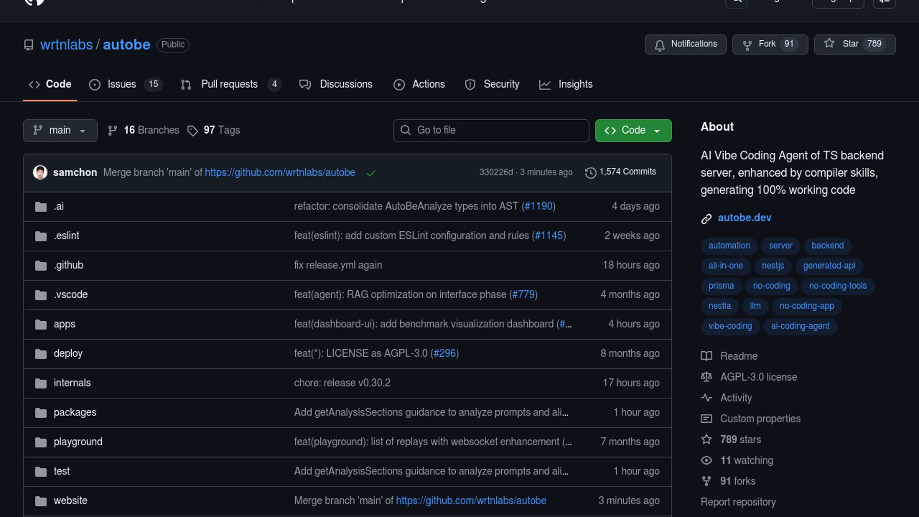Open the autobe.dev website link

tap(744, 218)
